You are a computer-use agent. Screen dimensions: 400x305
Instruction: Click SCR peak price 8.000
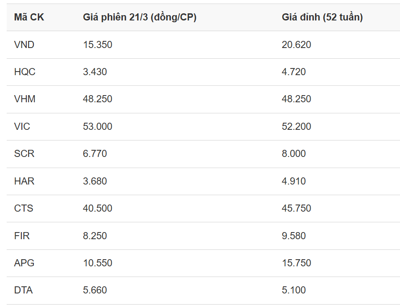294,153
